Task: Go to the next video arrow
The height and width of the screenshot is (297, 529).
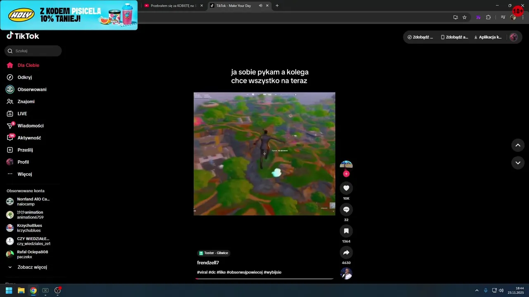Action: [x=518, y=163]
